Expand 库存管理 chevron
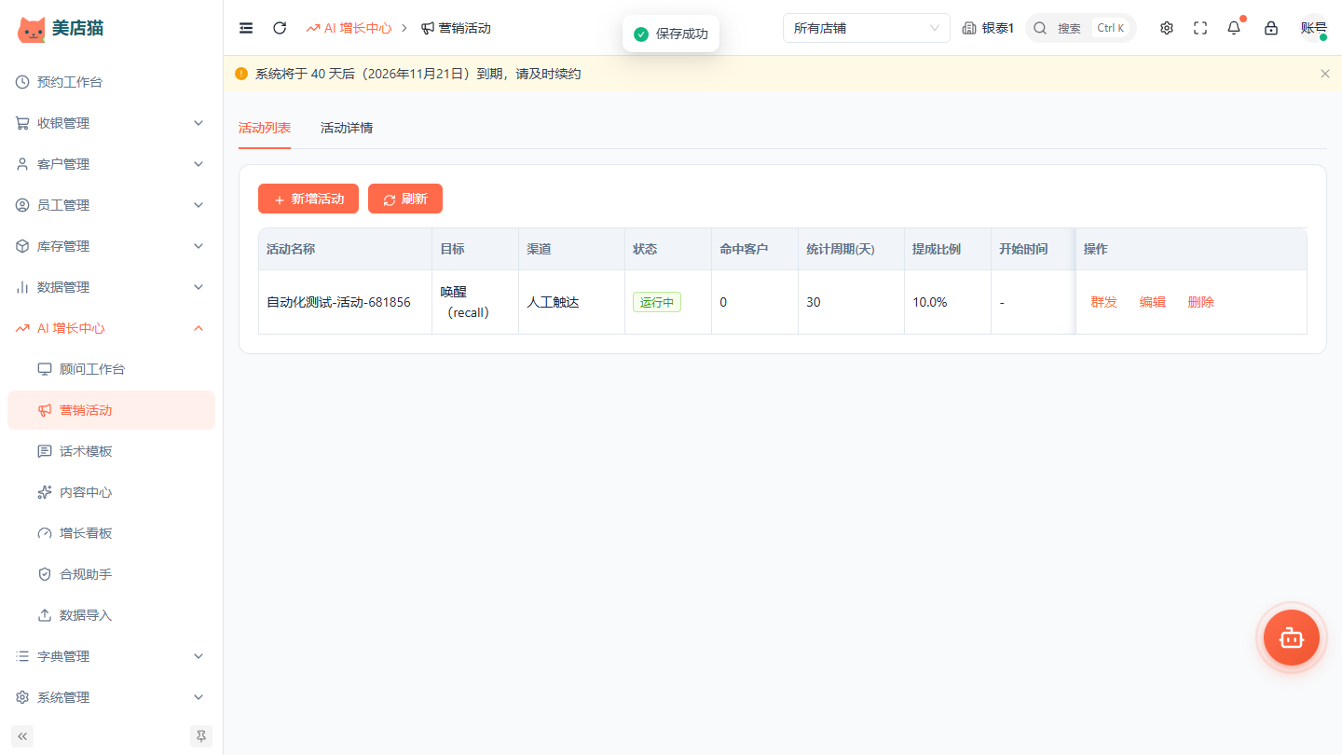This screenshot has height=755, width=1342. tap(198, 246)
